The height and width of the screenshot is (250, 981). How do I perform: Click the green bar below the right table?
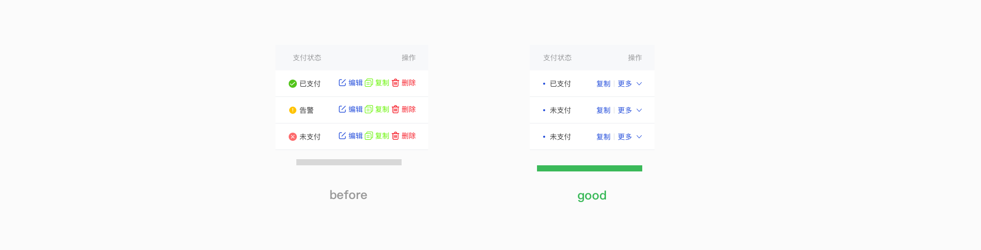click(x=590, y=168)
